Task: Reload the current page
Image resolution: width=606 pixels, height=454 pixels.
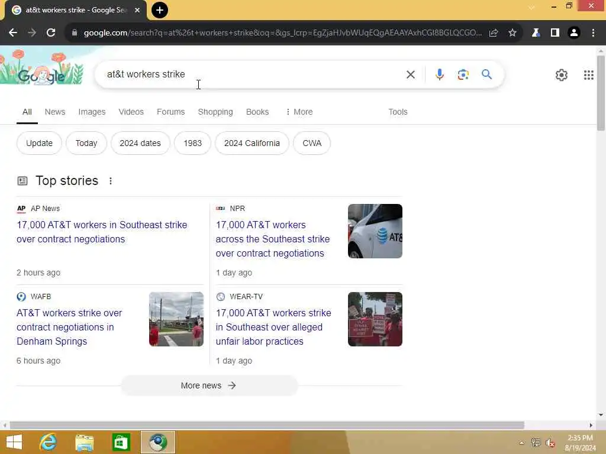Action: (x=51, y=33)
